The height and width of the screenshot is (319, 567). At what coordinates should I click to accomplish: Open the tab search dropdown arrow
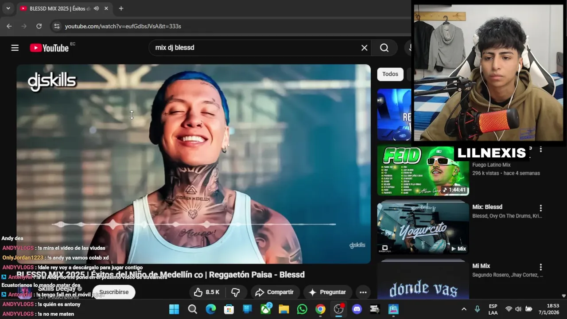8,8
